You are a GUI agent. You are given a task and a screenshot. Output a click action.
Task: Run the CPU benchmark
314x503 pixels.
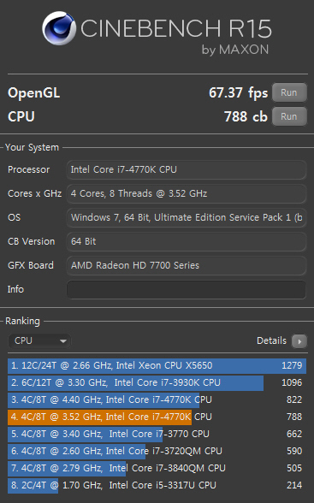click(289, 116)
